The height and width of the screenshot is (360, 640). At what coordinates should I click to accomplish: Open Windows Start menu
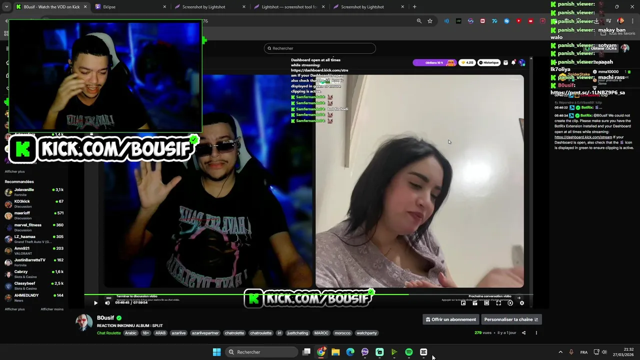click(x=216, y=352)
